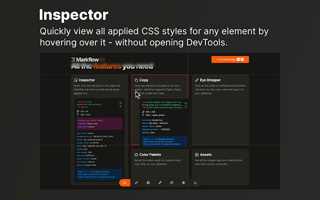This screenshot has width=320, height=200.
Task: Click the blue keyboard hints box in the hover panel
Action: point(164,141)
